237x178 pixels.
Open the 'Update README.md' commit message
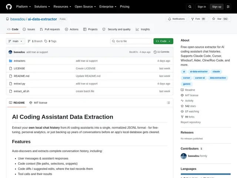tap(88, 76)
